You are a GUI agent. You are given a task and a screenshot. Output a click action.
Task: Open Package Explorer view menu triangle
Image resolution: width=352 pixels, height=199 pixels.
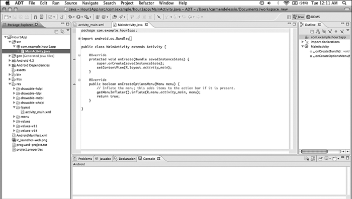[68, 30]
